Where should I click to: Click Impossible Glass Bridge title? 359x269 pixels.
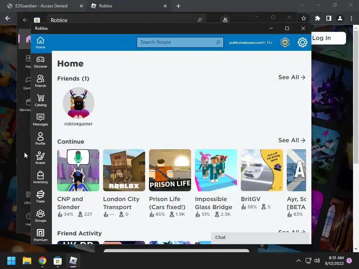214,203
